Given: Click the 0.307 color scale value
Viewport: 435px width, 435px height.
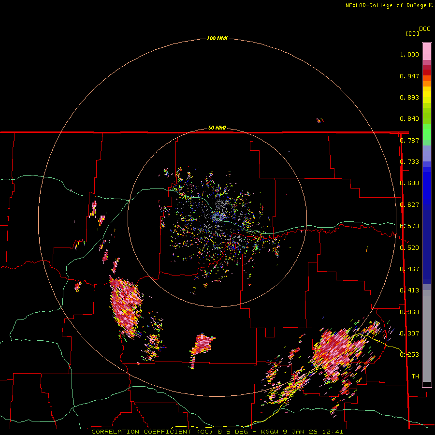Looking at the screenshot, I should [409, 333].
